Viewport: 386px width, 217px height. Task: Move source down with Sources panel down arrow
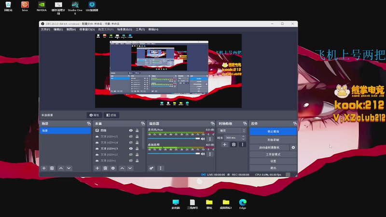[130, 168]
